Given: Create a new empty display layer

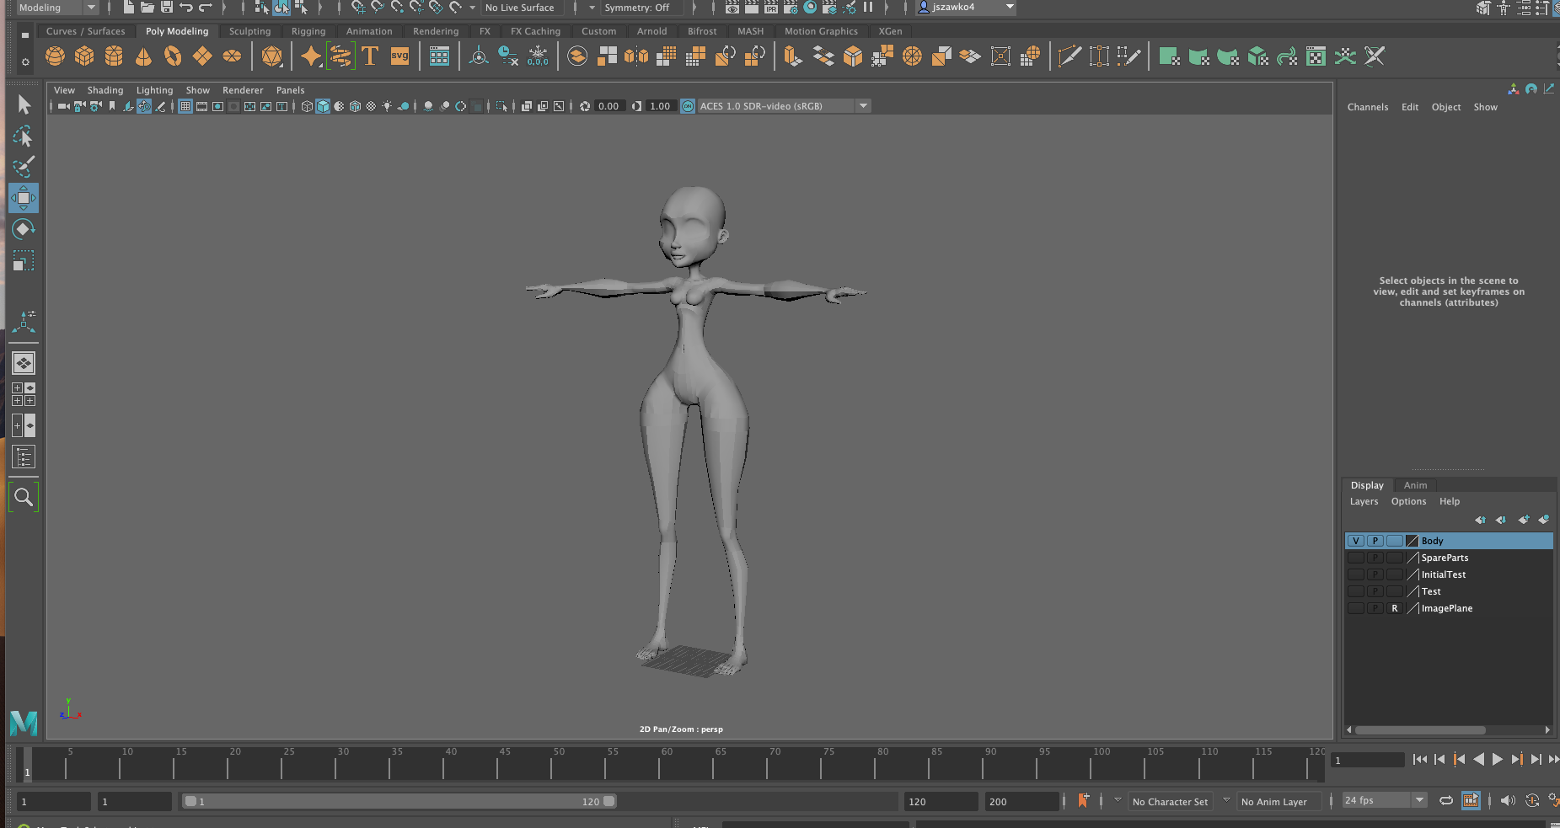Looking at the screenshot, I should click(x=1523, y=520).
